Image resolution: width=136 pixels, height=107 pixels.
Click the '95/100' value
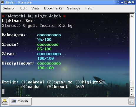click(44, 40)
